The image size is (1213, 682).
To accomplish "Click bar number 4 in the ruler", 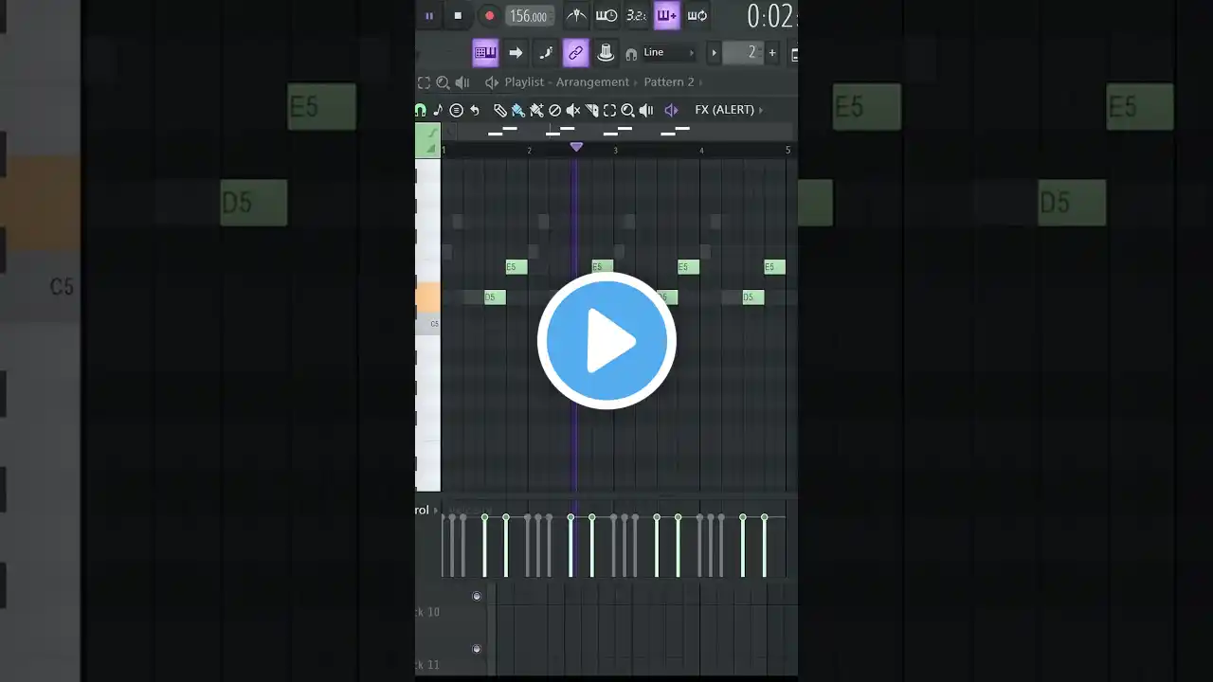I will coord(702,151).
